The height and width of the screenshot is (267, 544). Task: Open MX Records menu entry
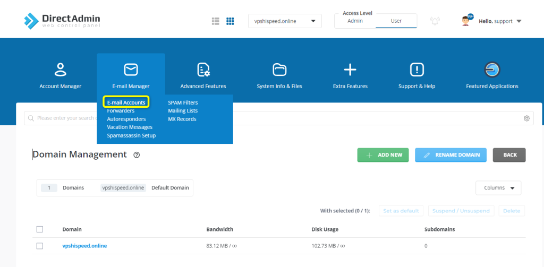pos(182,119)
